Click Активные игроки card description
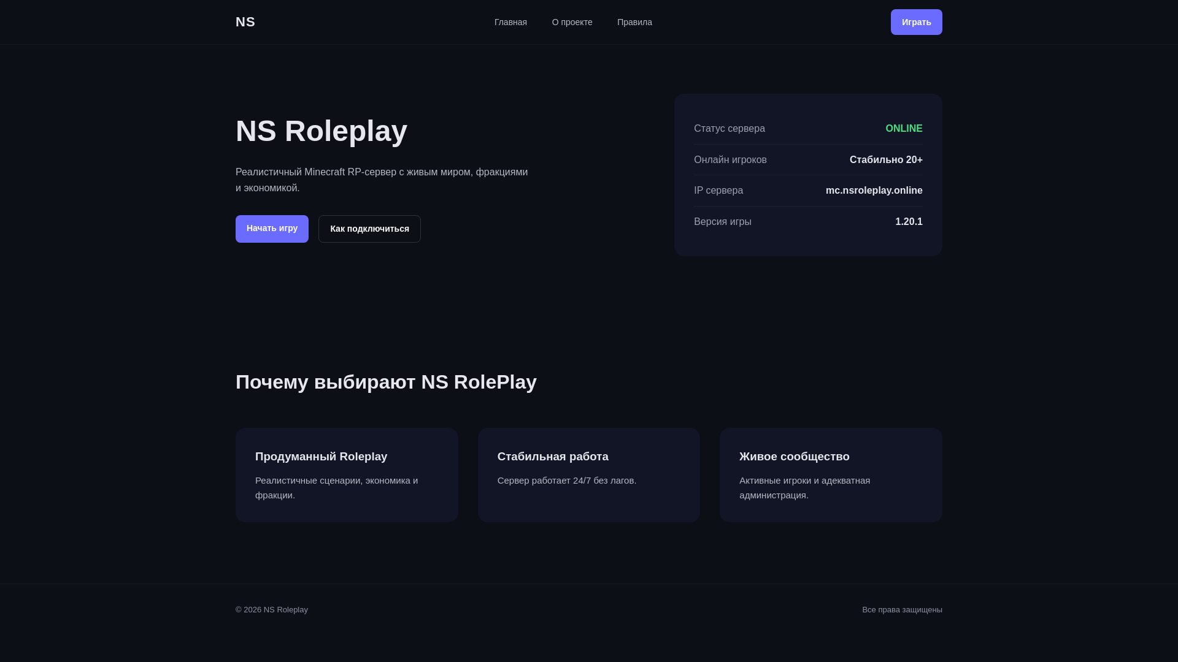The height and width of the screenshot is (662, 1178). tap(804, 488)
